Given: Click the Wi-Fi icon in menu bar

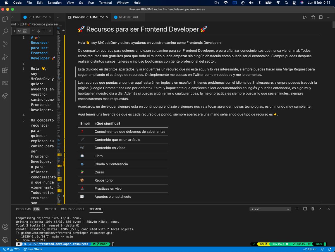Looking at the screenshot, I should point(278,3).
